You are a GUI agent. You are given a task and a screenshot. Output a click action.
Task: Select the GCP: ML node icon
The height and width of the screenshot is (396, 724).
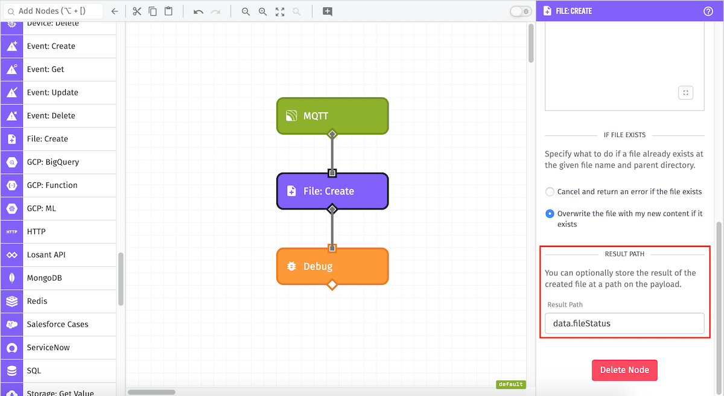tap(11, 208)
